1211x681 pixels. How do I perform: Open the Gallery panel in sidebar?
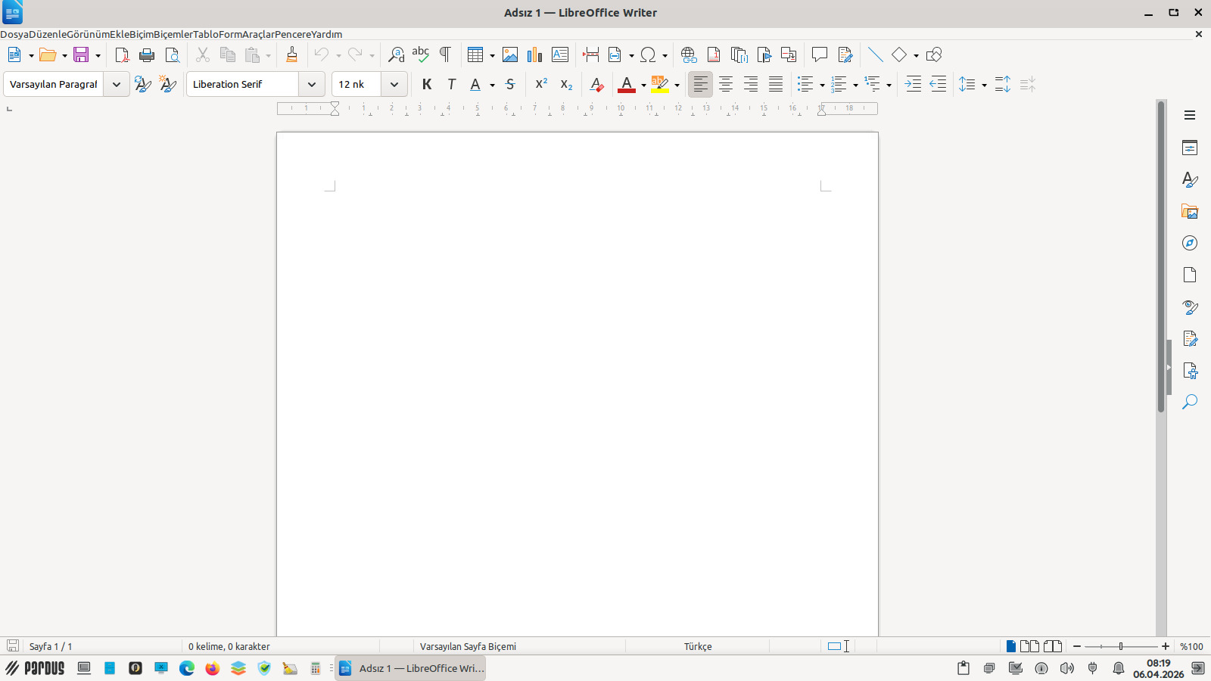point(1190,211)
